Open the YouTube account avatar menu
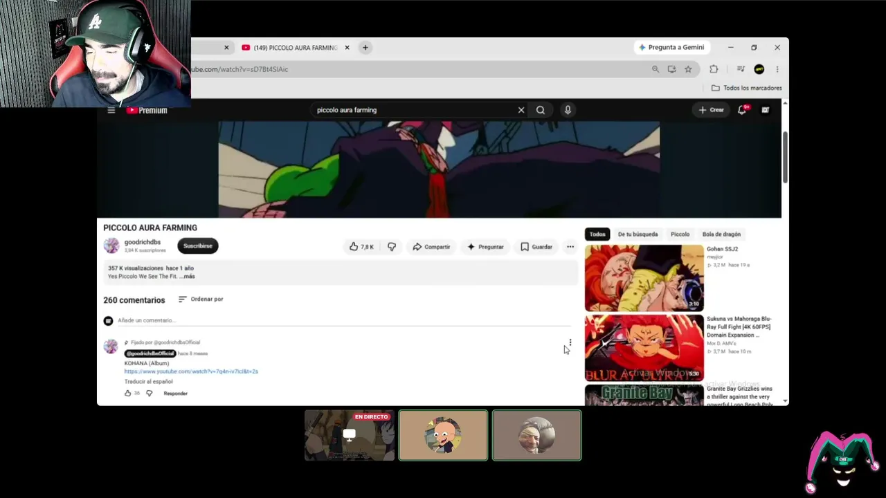The image size is (886, 498). click(765, 110)
